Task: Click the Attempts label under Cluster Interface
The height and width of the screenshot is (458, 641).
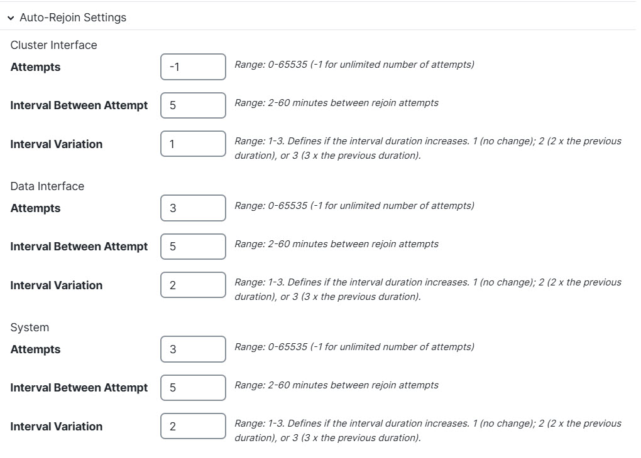Action: tap(35, 67)
